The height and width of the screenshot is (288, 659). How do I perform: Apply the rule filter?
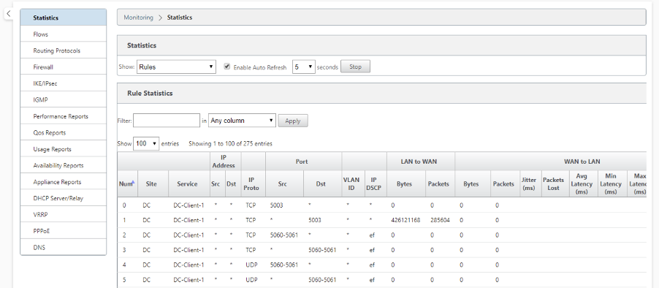[x=293, y=121]
